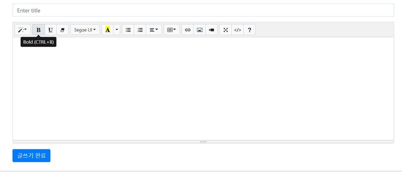Toggle Bold formatting

[x=39, y=30]
